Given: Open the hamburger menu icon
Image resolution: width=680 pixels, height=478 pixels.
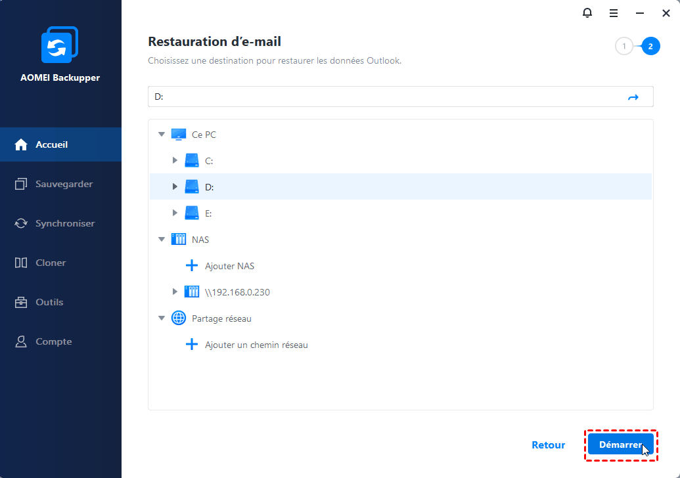Looking at the screenshot, I should coord(613,13).
